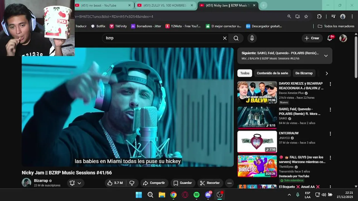This screenshot has height=201, width=358.
Task: Open Todos los marcadores folder
Action: click(336, 26)
